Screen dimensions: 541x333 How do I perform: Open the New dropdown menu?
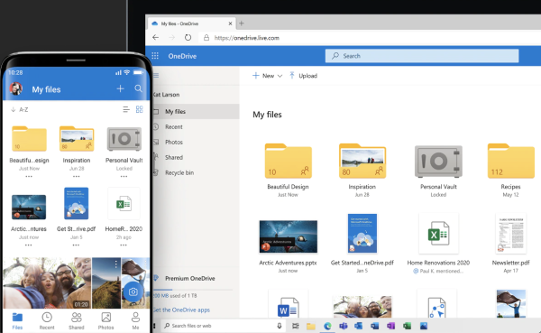(268, 76)
